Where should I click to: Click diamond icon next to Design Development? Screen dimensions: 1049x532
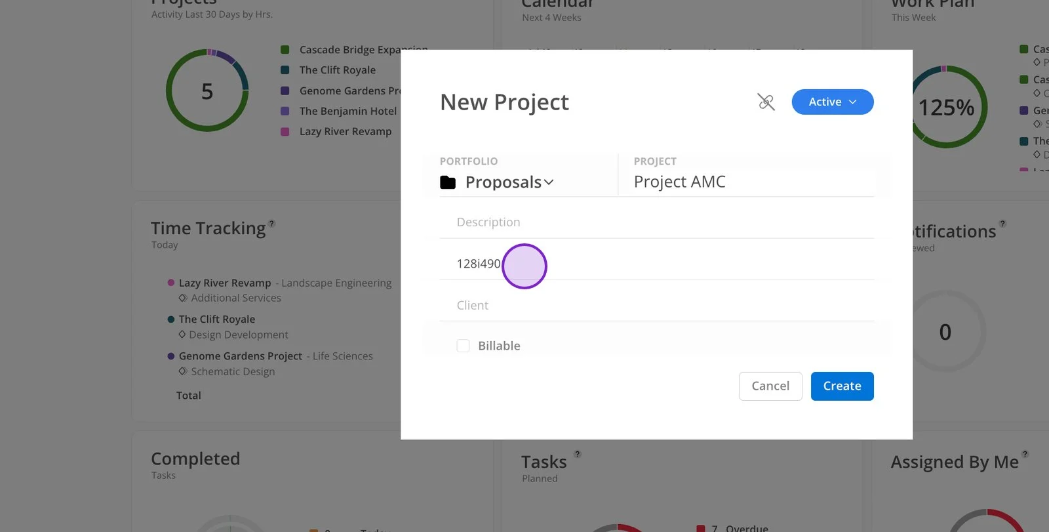[182, 335]
